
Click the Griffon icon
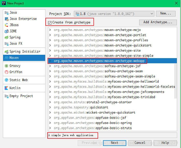click(x=6, y=72)
